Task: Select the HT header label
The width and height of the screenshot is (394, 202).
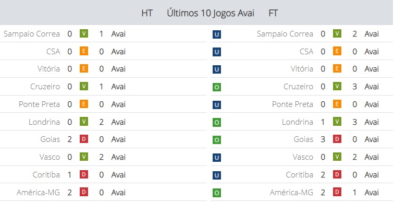Action: click(x=147, y=13)
